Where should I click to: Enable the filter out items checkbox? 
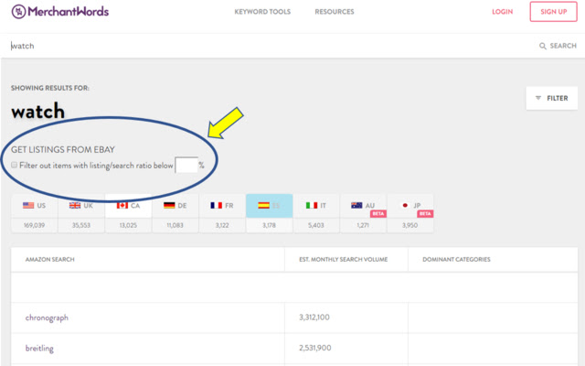tap(15, 165)
